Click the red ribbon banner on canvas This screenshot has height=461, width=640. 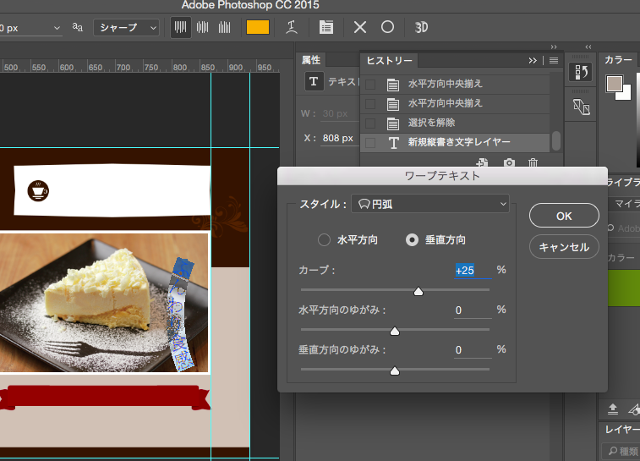tap(106, 397)
